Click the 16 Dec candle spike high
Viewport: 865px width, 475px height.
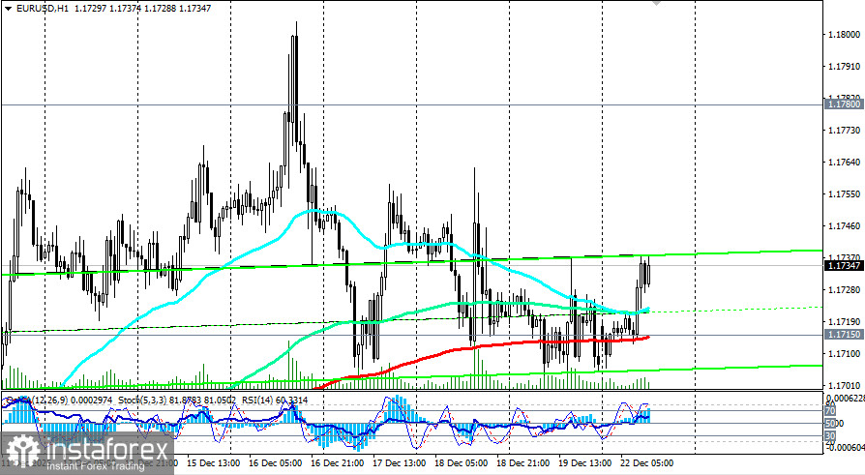click(296, 25)
